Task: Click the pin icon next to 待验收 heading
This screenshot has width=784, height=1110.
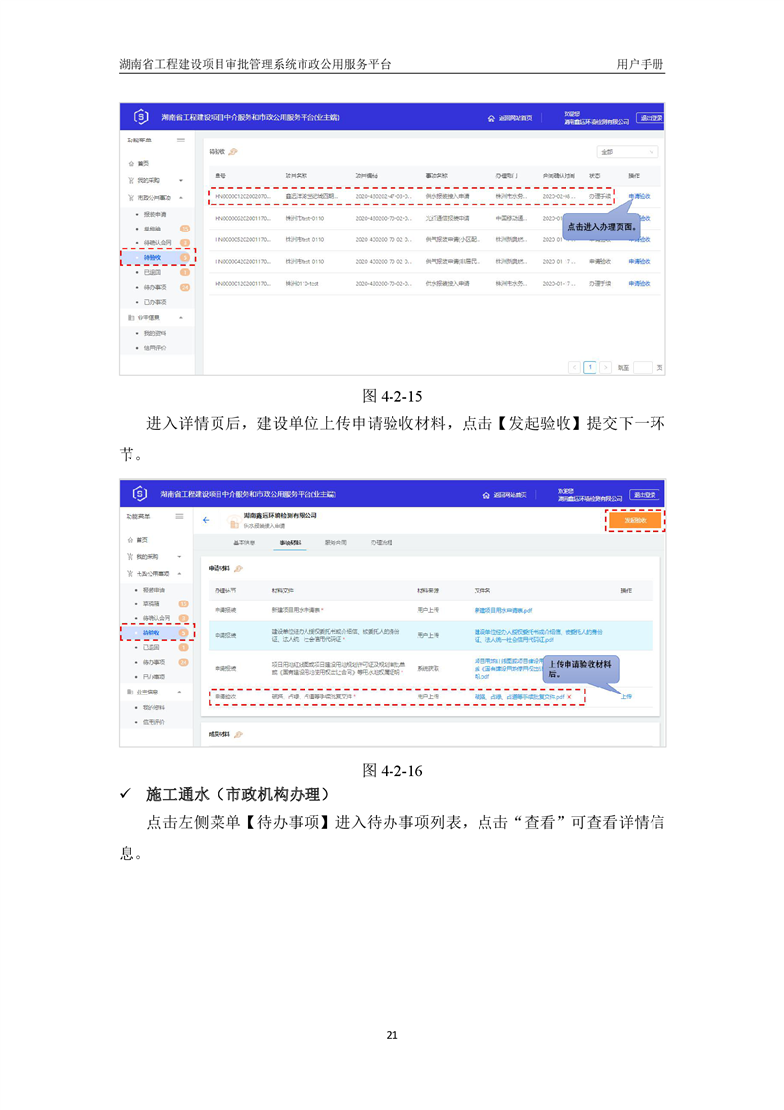Action: 233,152
